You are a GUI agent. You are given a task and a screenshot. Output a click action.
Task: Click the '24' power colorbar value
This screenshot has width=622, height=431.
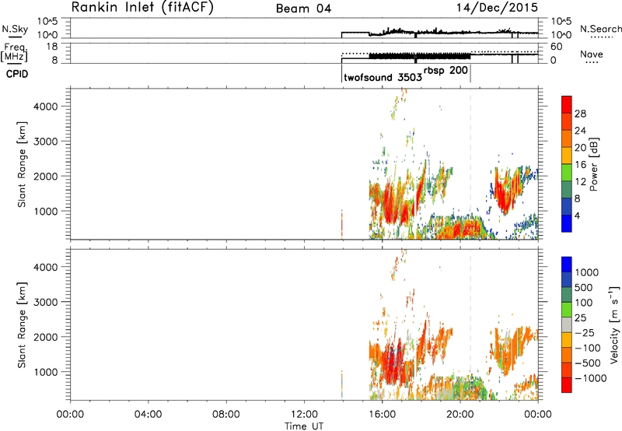[580, 131]
